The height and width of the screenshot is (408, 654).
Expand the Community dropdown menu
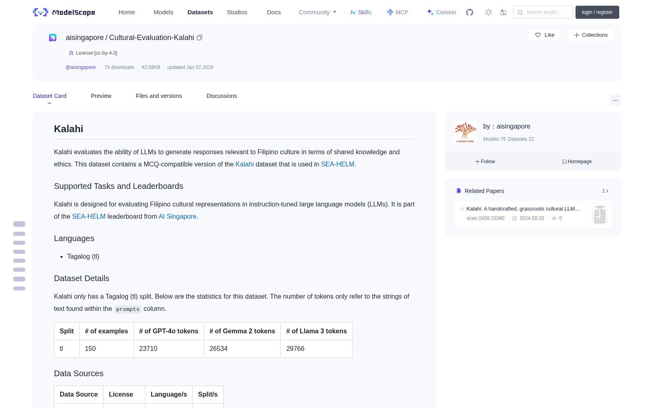tap(318, 12)
